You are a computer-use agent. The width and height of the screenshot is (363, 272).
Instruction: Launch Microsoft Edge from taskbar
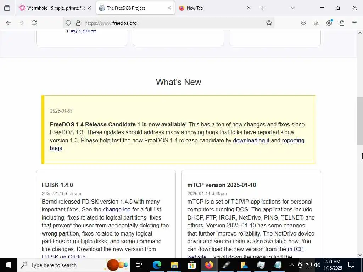pyautogui.click(x=157, y=265)
